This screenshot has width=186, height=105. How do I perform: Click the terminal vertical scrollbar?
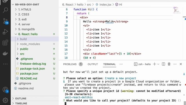coord(185,103)
